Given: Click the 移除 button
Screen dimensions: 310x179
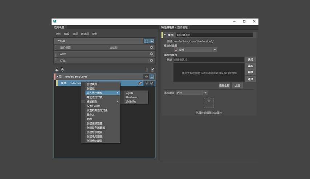Looking at the screenshot, I should pos(250,72).
